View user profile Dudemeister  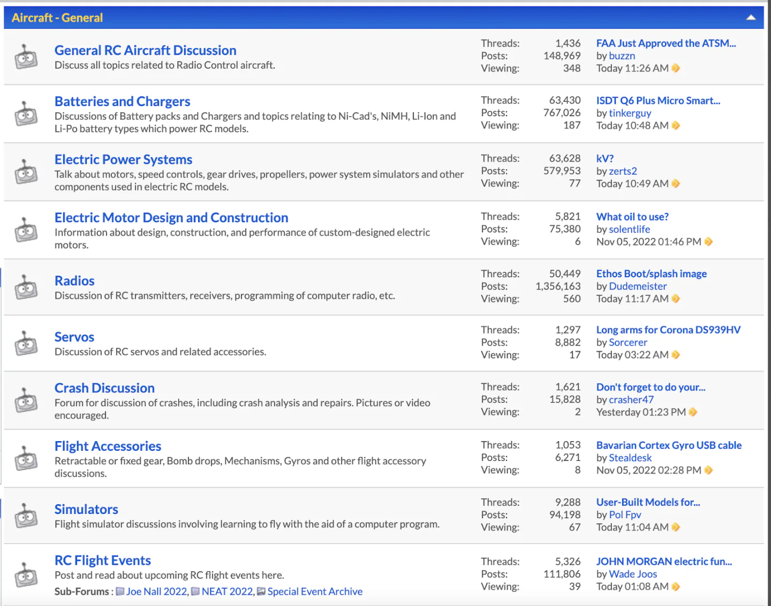coord(638,286)
